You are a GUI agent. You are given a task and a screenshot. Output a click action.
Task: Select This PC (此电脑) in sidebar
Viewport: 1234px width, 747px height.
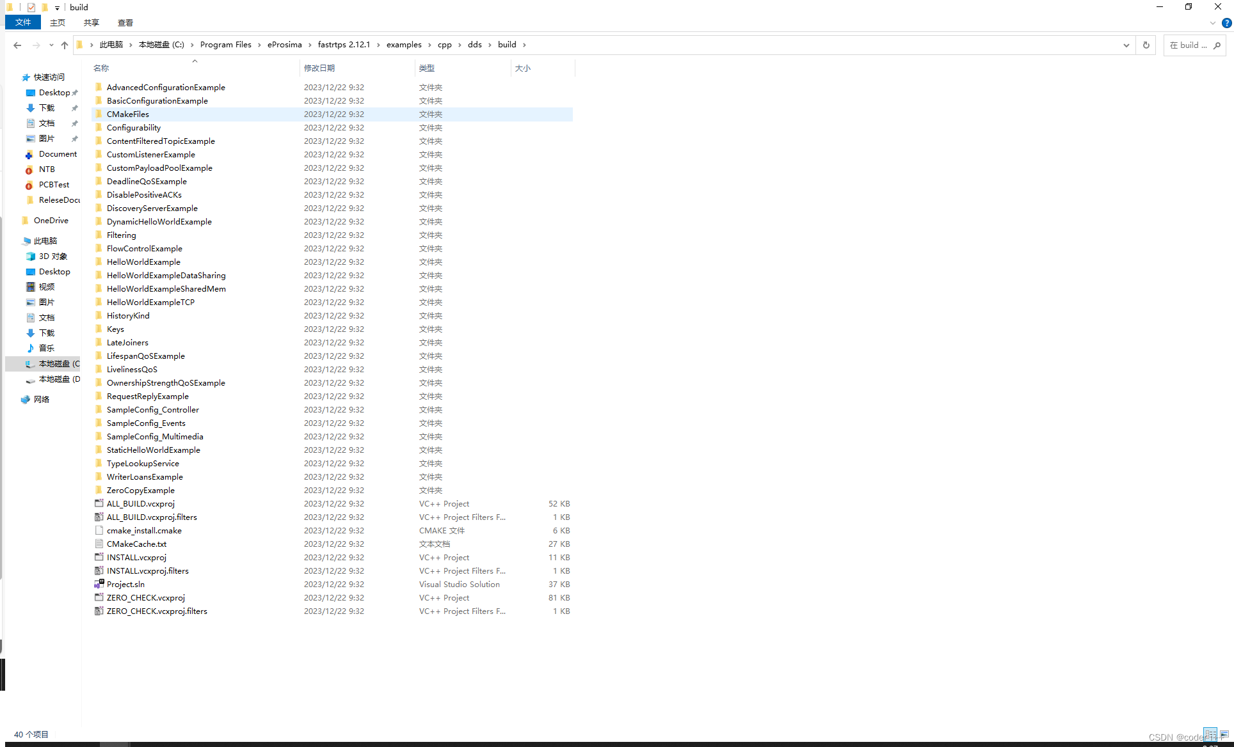(x=45, y=241)
